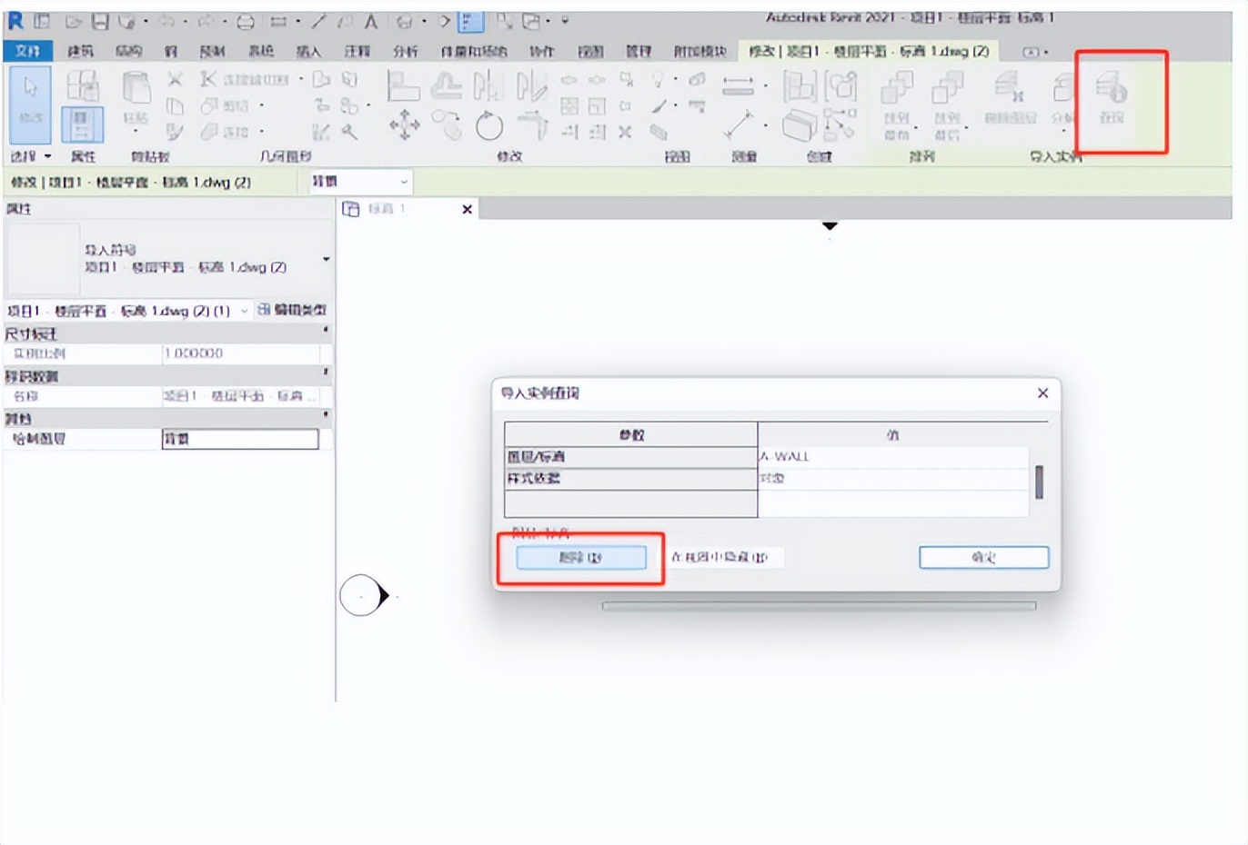Expand the type selector dropdown in Properties

(326, 259)
